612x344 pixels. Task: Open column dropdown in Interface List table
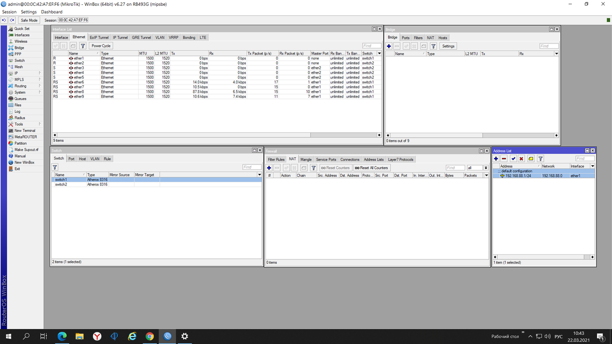[x=379, y=54]
